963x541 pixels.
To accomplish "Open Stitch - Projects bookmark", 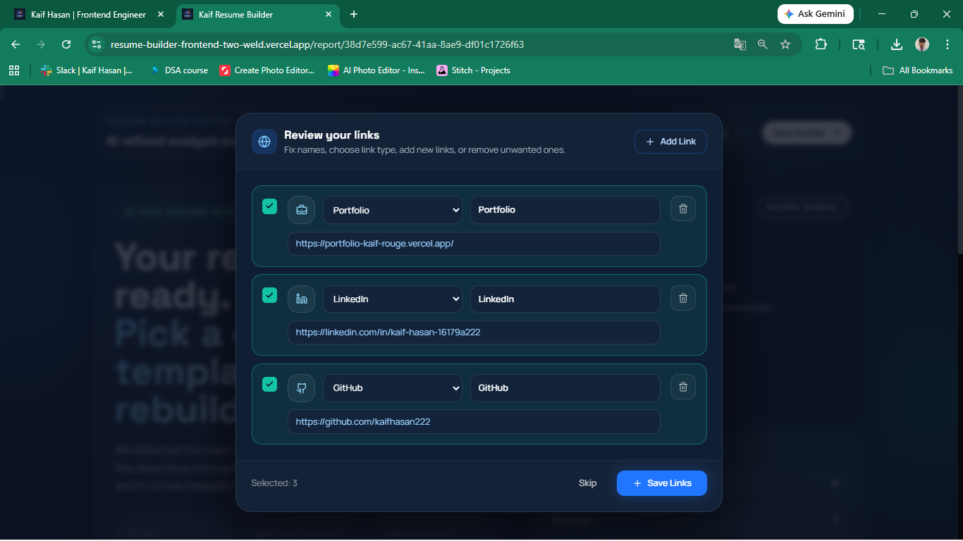I will 473,70.
